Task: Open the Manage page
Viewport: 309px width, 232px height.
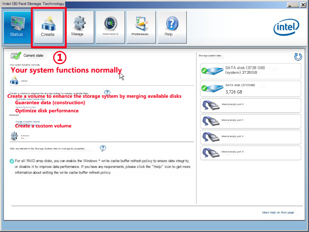Action: click(79, 26)
